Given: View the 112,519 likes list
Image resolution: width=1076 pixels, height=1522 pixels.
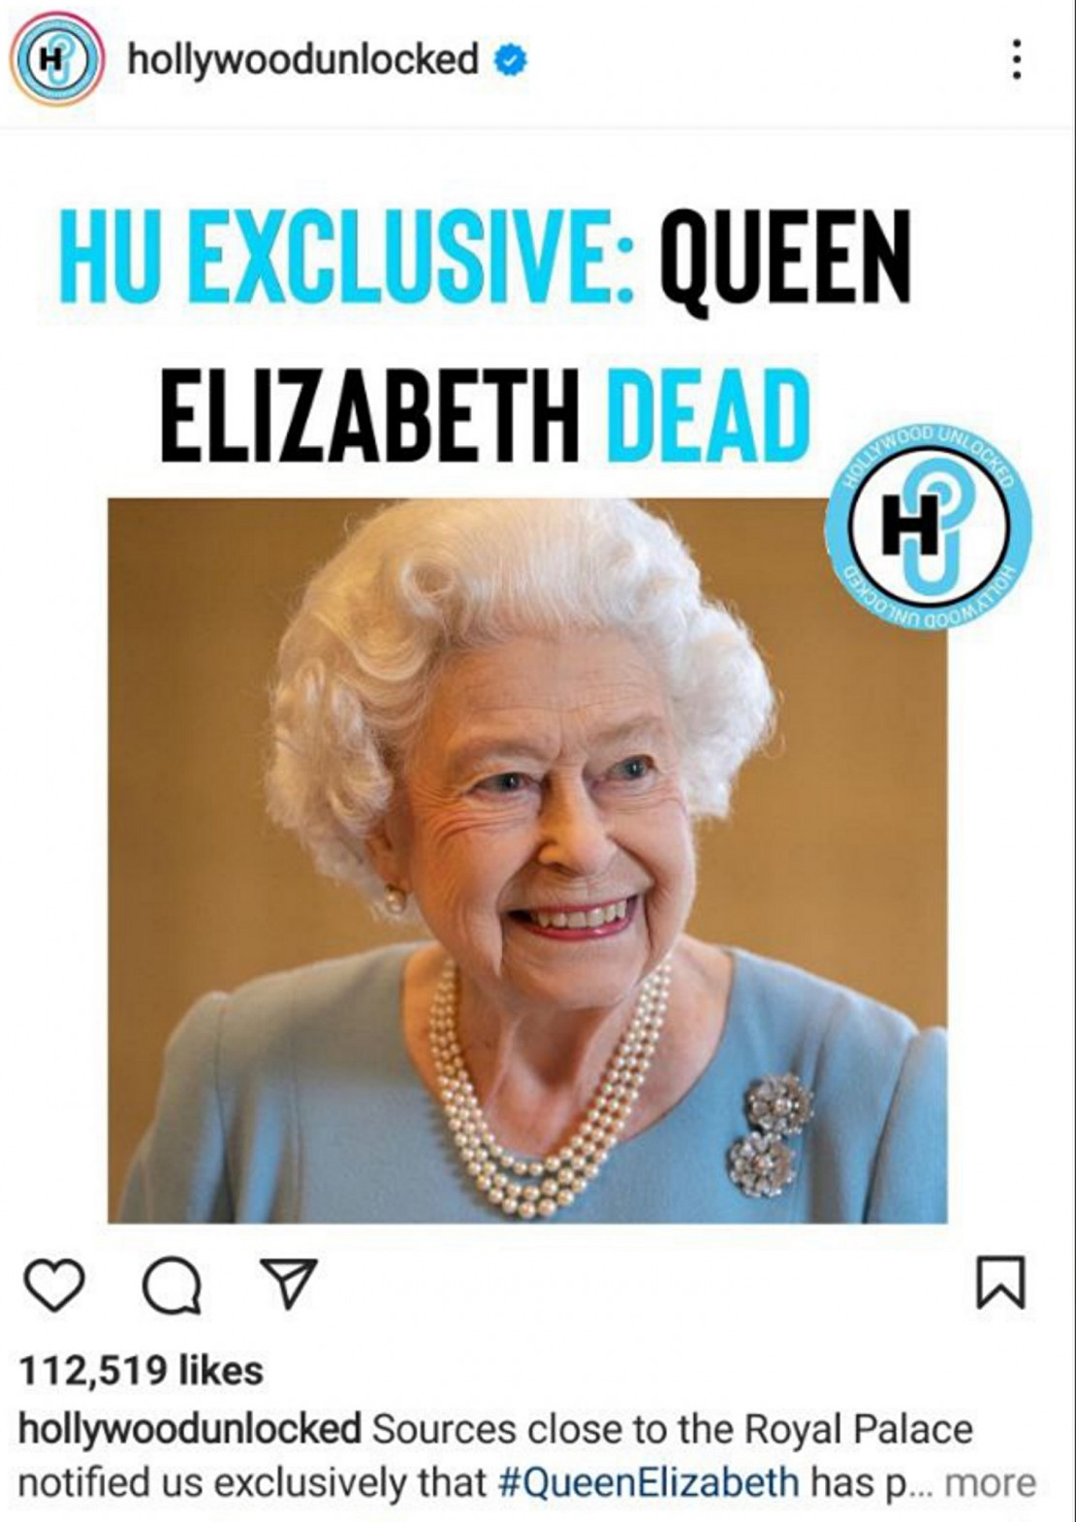Looking at the screenshot, I should (142, 1371).
